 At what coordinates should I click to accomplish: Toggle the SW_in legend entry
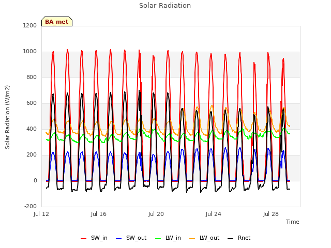coord(94,238)
